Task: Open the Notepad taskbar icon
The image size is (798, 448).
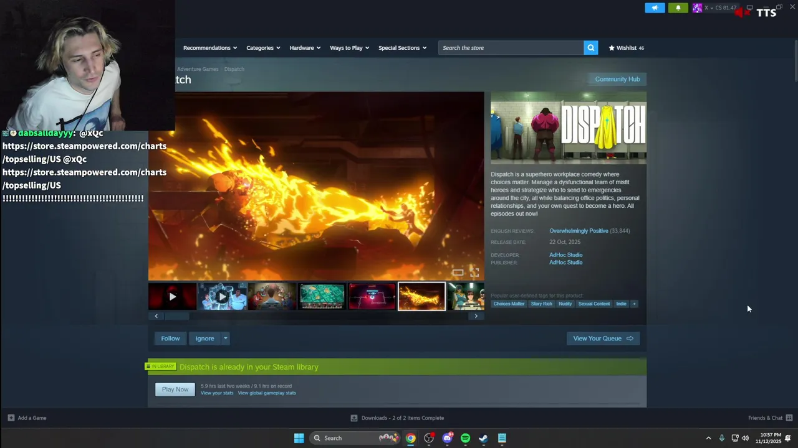Action: pyautogui.click(x=502, y=438)
